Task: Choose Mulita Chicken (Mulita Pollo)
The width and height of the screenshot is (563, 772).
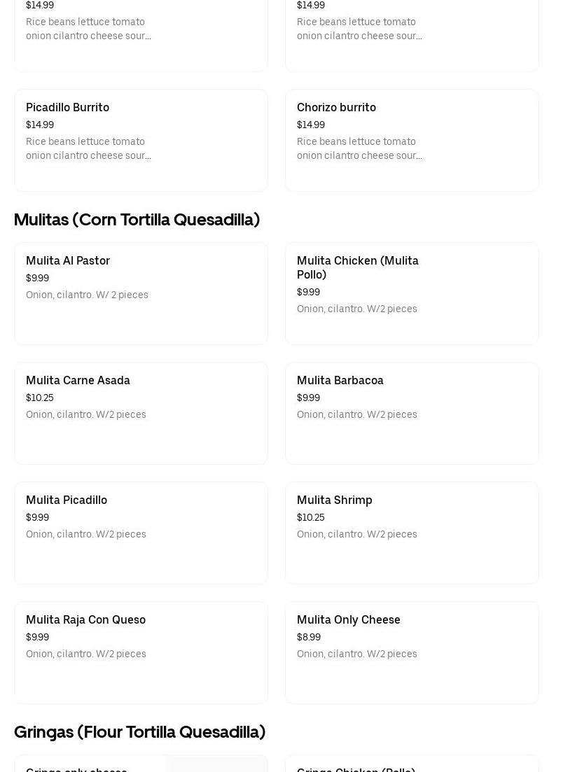Action: pyautogui.click(x=357, y=267)
